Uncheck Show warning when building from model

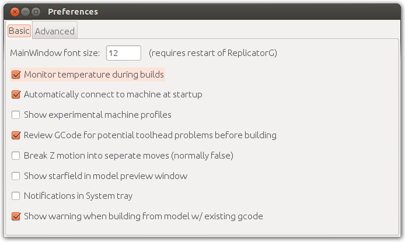pos(16,216)
